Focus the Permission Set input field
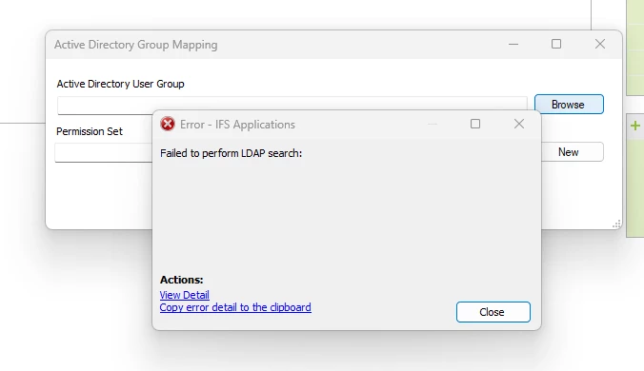The height and width of the screenshot is (371, 644). point(104,152)
